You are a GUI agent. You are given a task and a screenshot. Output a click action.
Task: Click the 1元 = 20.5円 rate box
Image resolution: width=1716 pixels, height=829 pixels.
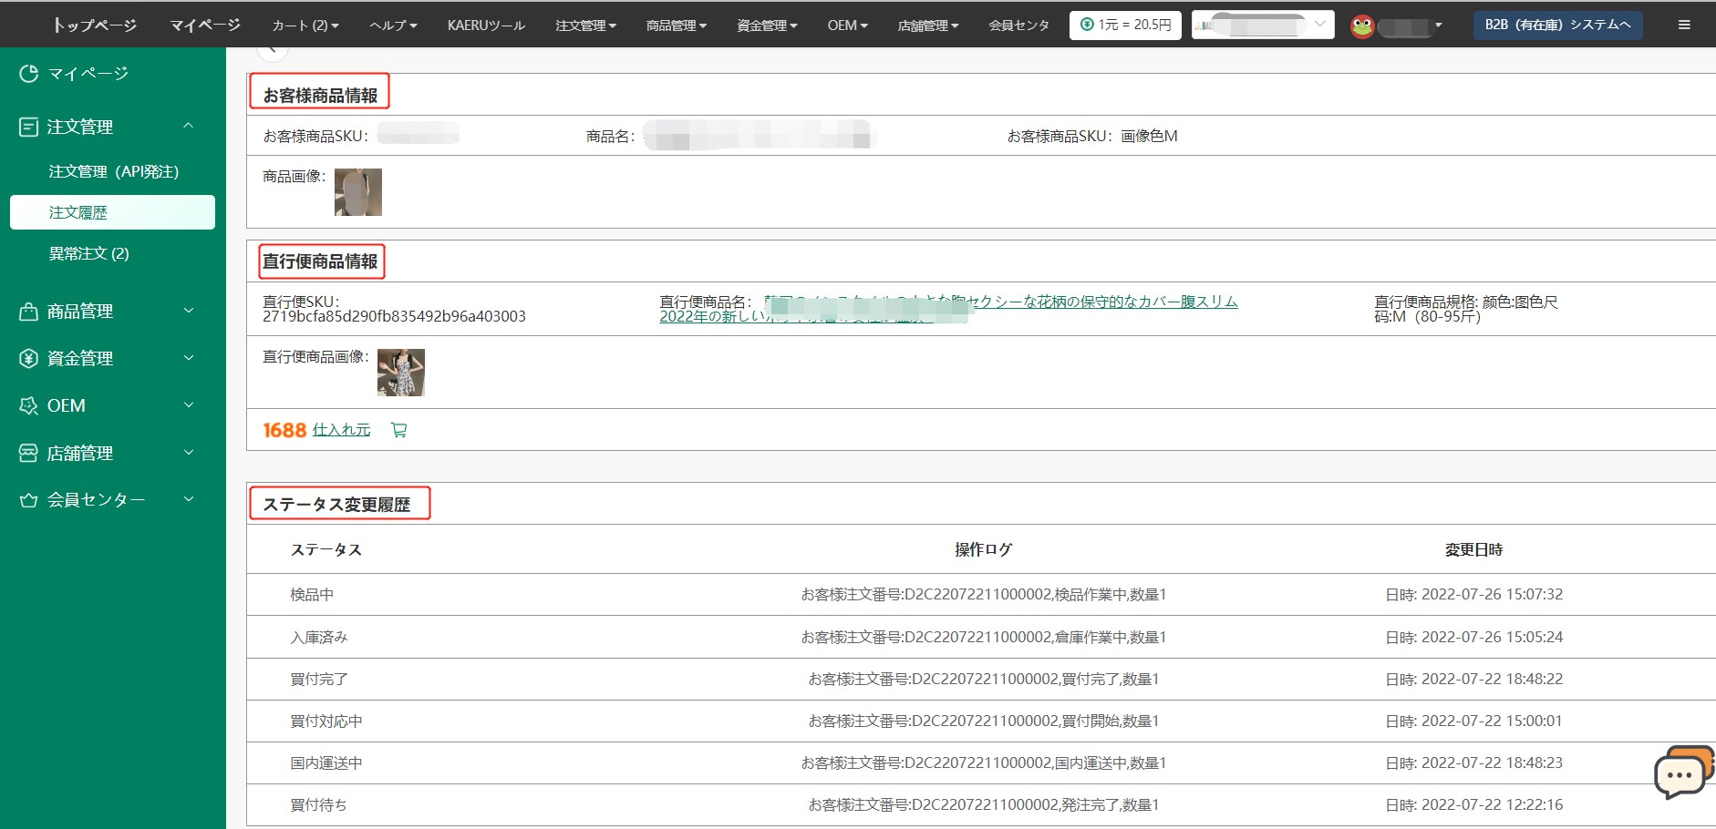(x=1125, y=25)
